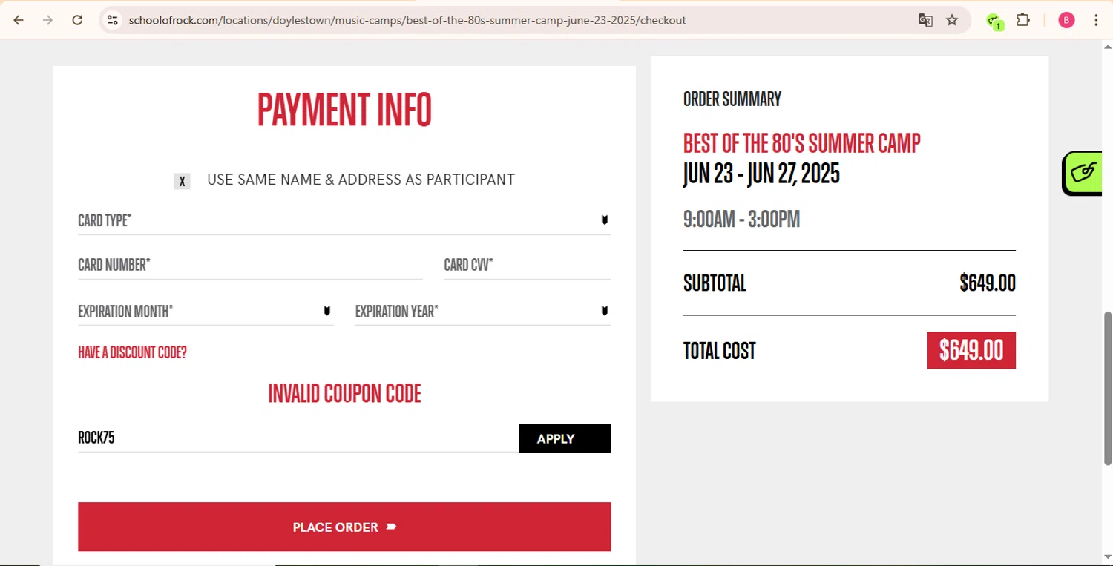Click the 9:00AM - 3:00PM time text
Image resolution: width=1113 pixels, height=566 pixels.
[x=741, y=220]
